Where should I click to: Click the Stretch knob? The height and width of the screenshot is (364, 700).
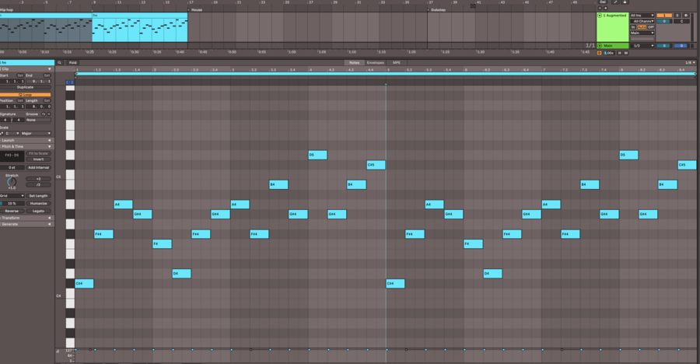click(x=12, y=182)
